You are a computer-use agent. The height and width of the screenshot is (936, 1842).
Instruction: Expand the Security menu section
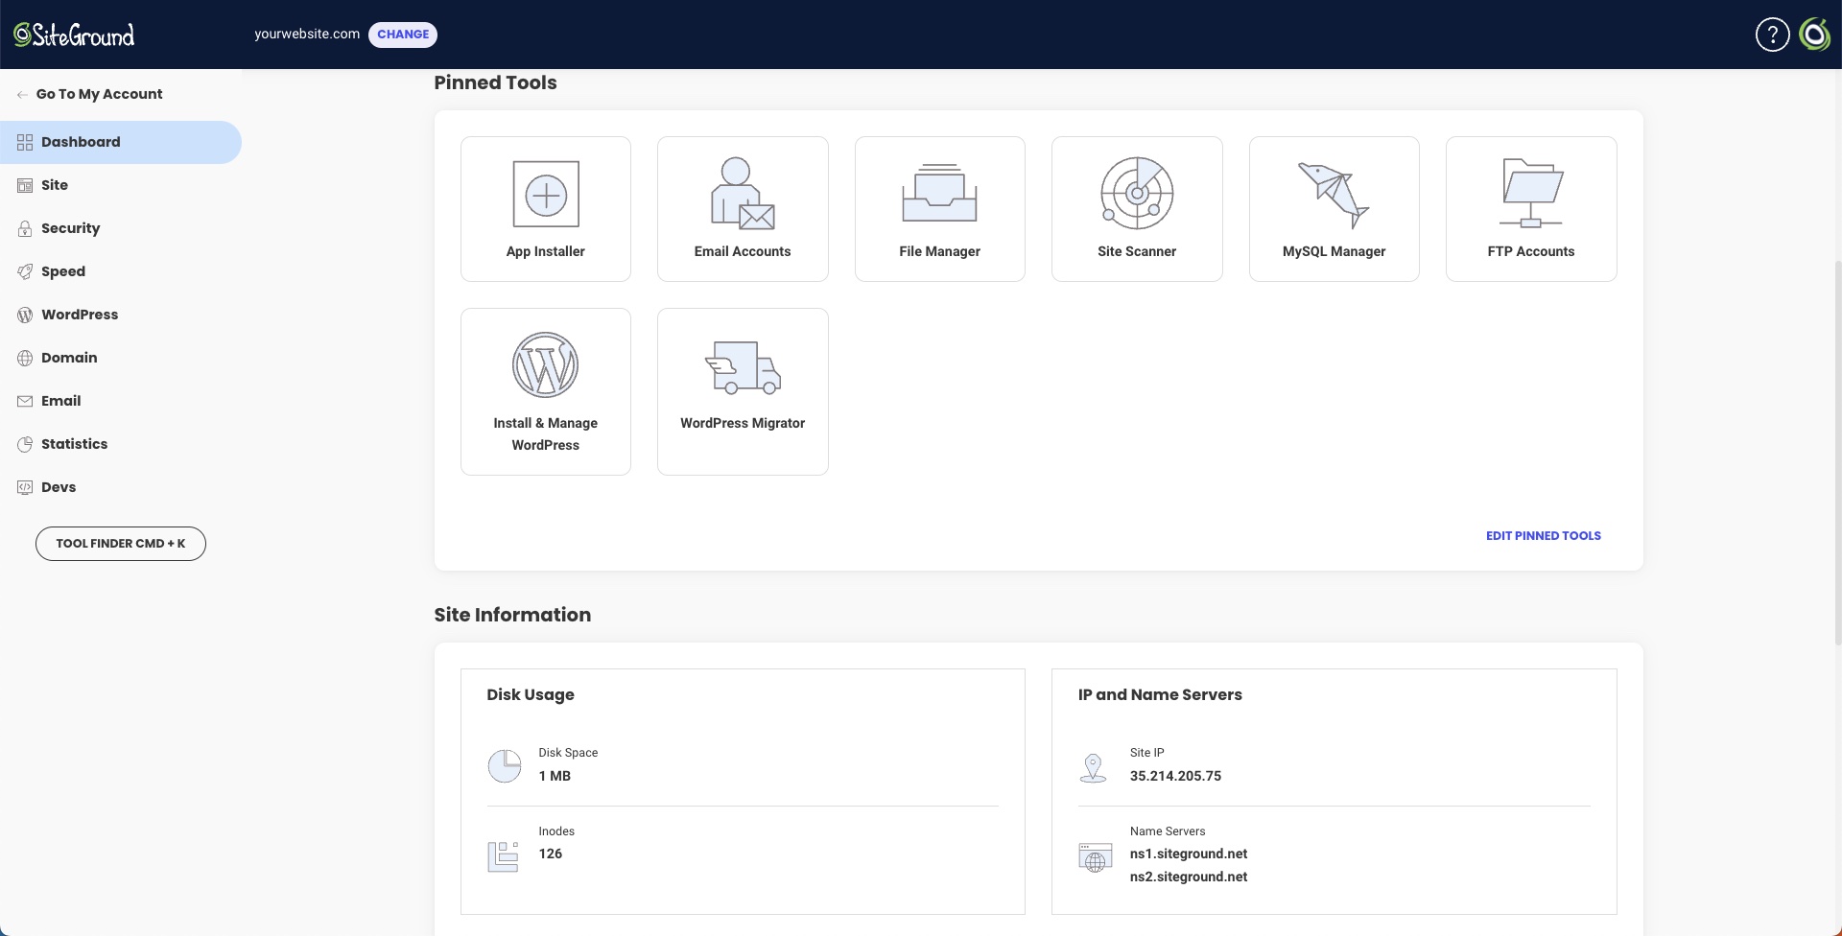tap(121, 228)
